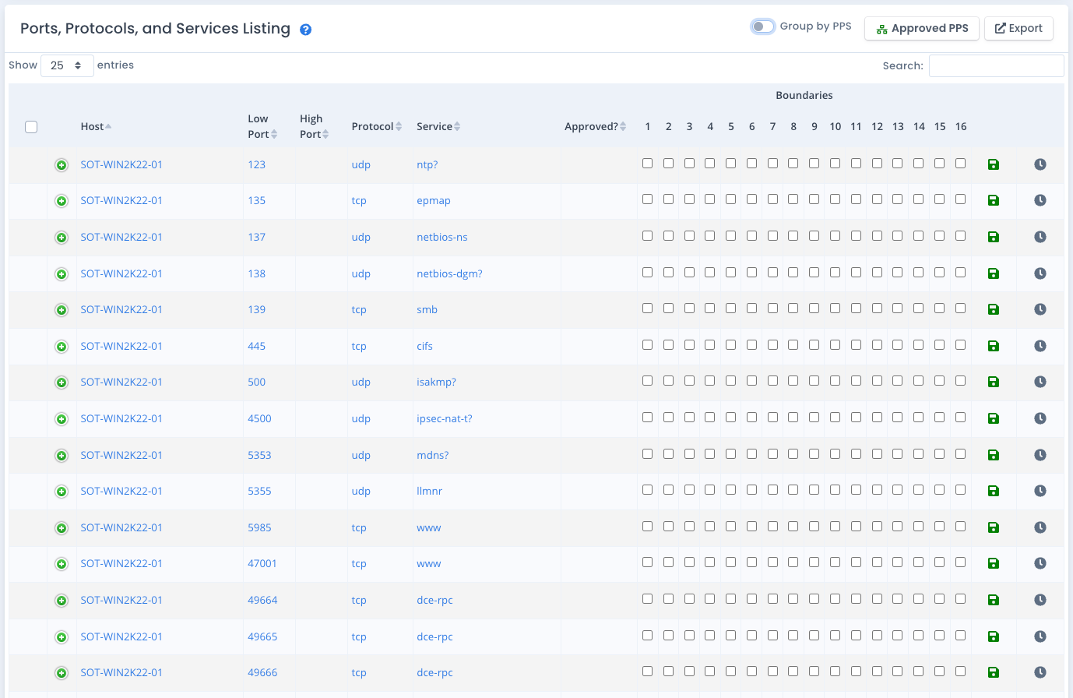Image resolution: width=1073 pixels, height=698 pixels.
Task: Click the Approved PPS button
Action: (x=922, y=28)
